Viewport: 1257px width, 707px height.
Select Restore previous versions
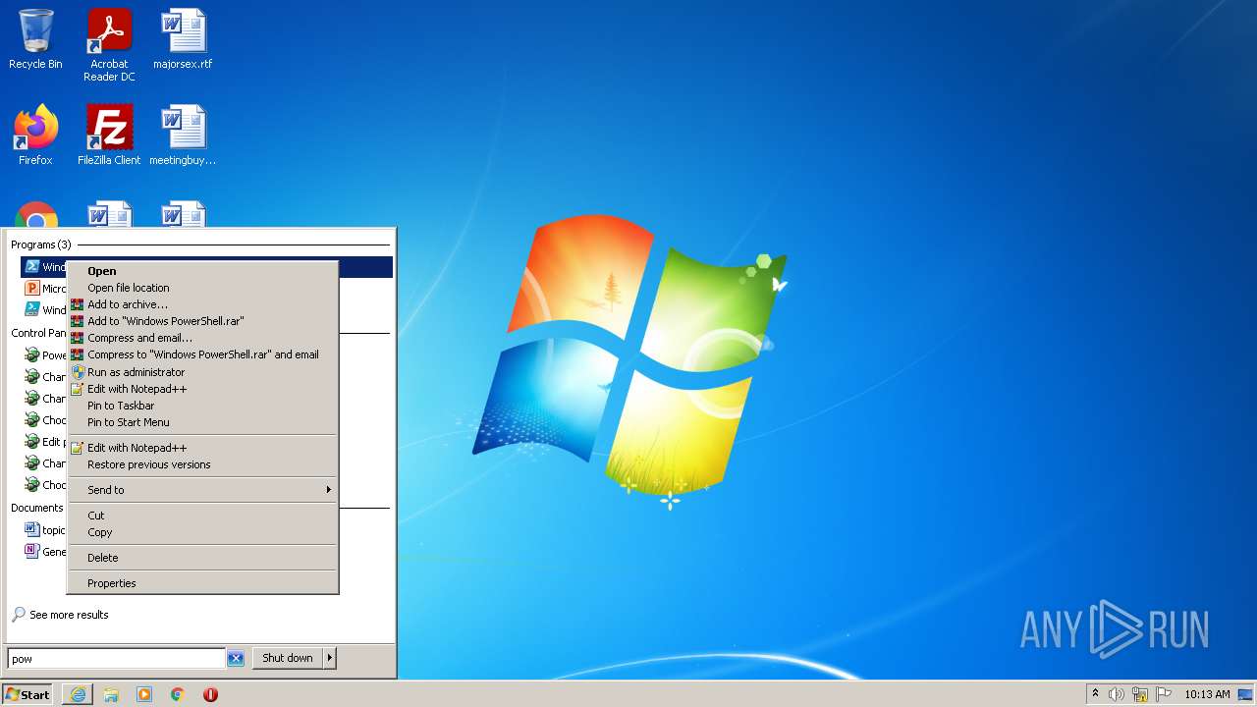[202, 464]
